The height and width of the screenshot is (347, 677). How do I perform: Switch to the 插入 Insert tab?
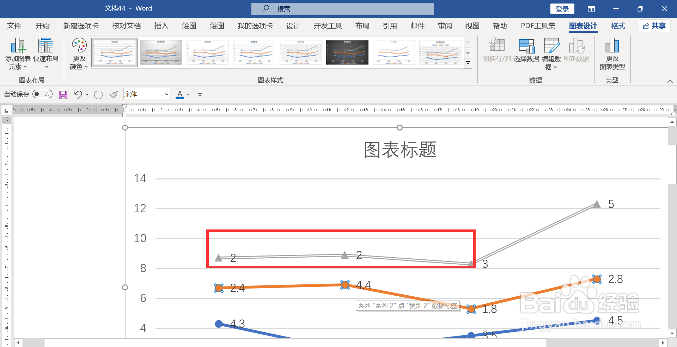tap(161, 26)
